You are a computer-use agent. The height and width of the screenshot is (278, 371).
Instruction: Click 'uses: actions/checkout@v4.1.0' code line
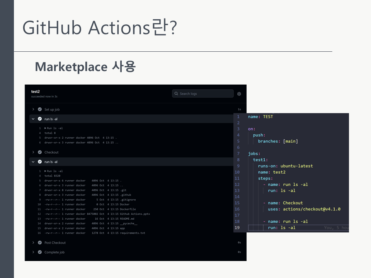(x=304, y=209)
